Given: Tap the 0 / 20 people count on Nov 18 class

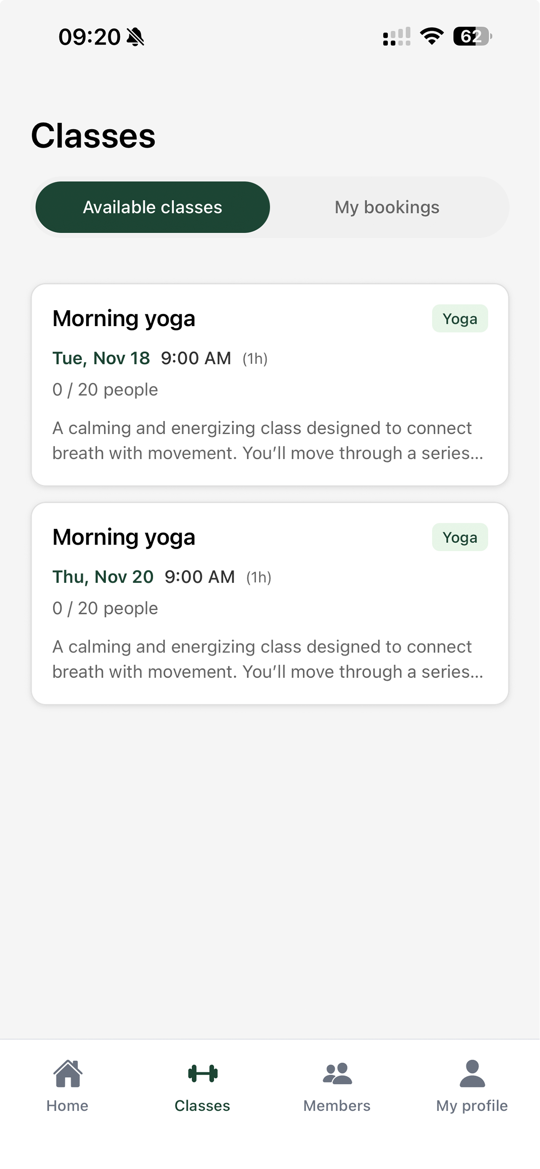Looking at the screenshot, I should (x=105, y=390).
